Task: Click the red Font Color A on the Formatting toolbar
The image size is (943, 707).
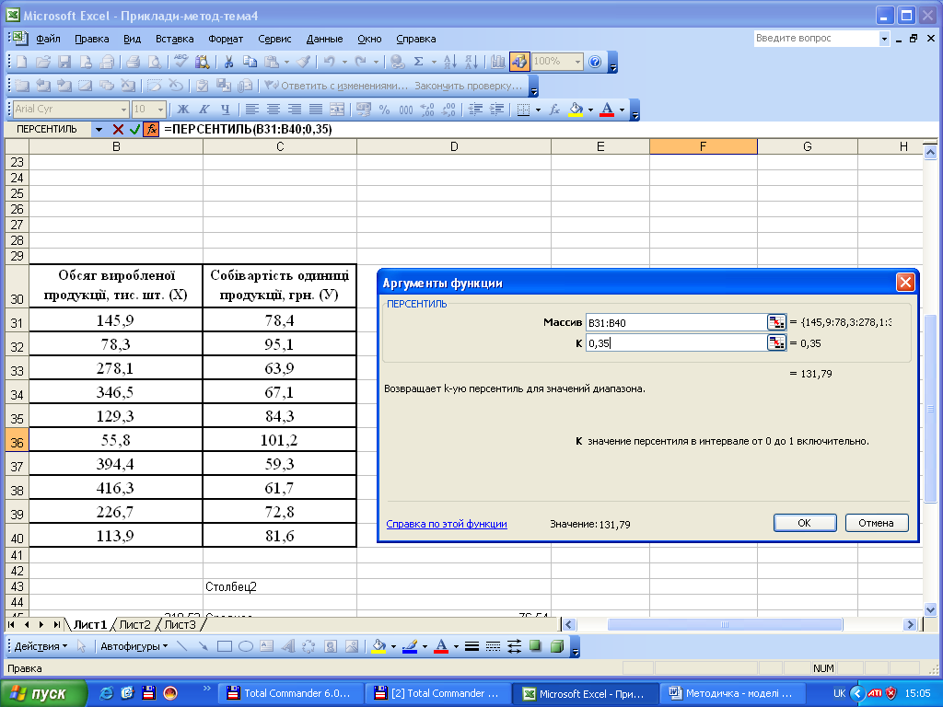Action: click(608, 110)
